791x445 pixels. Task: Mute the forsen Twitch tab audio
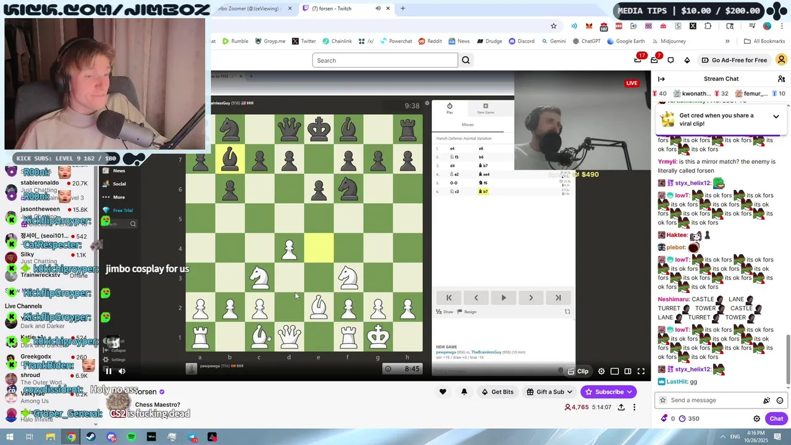click(x=378, y=9)
